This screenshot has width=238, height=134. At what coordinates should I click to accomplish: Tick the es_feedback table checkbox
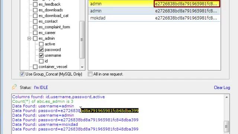click(x=35, y=4)
